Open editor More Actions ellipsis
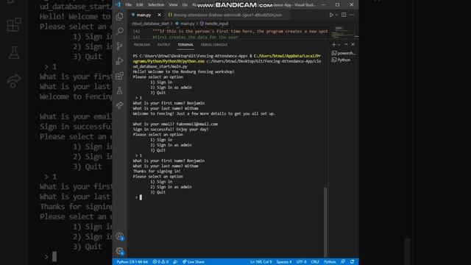 (x=352, y=15)
